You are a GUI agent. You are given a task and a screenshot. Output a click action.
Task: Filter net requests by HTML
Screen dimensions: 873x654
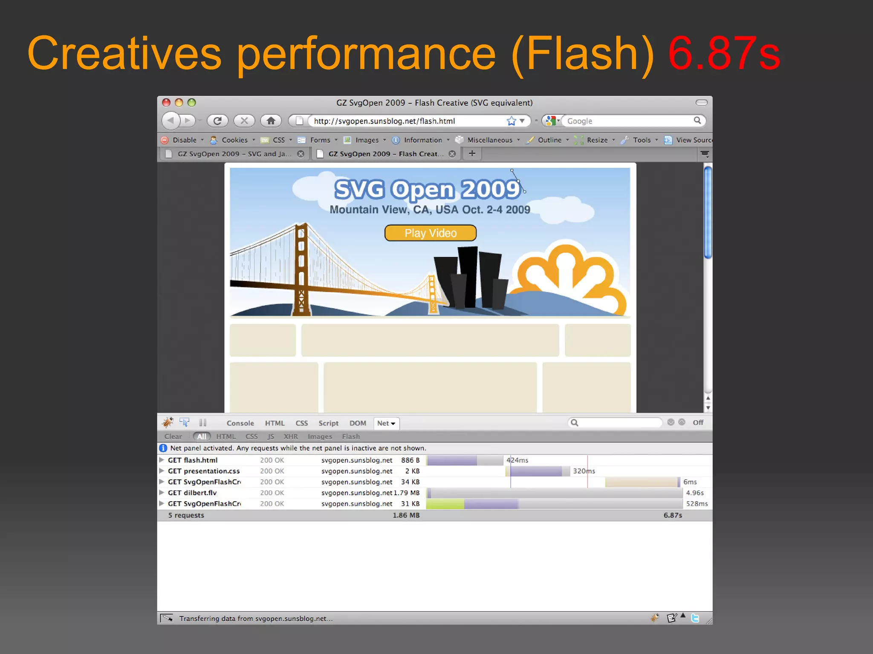[226, 436]
